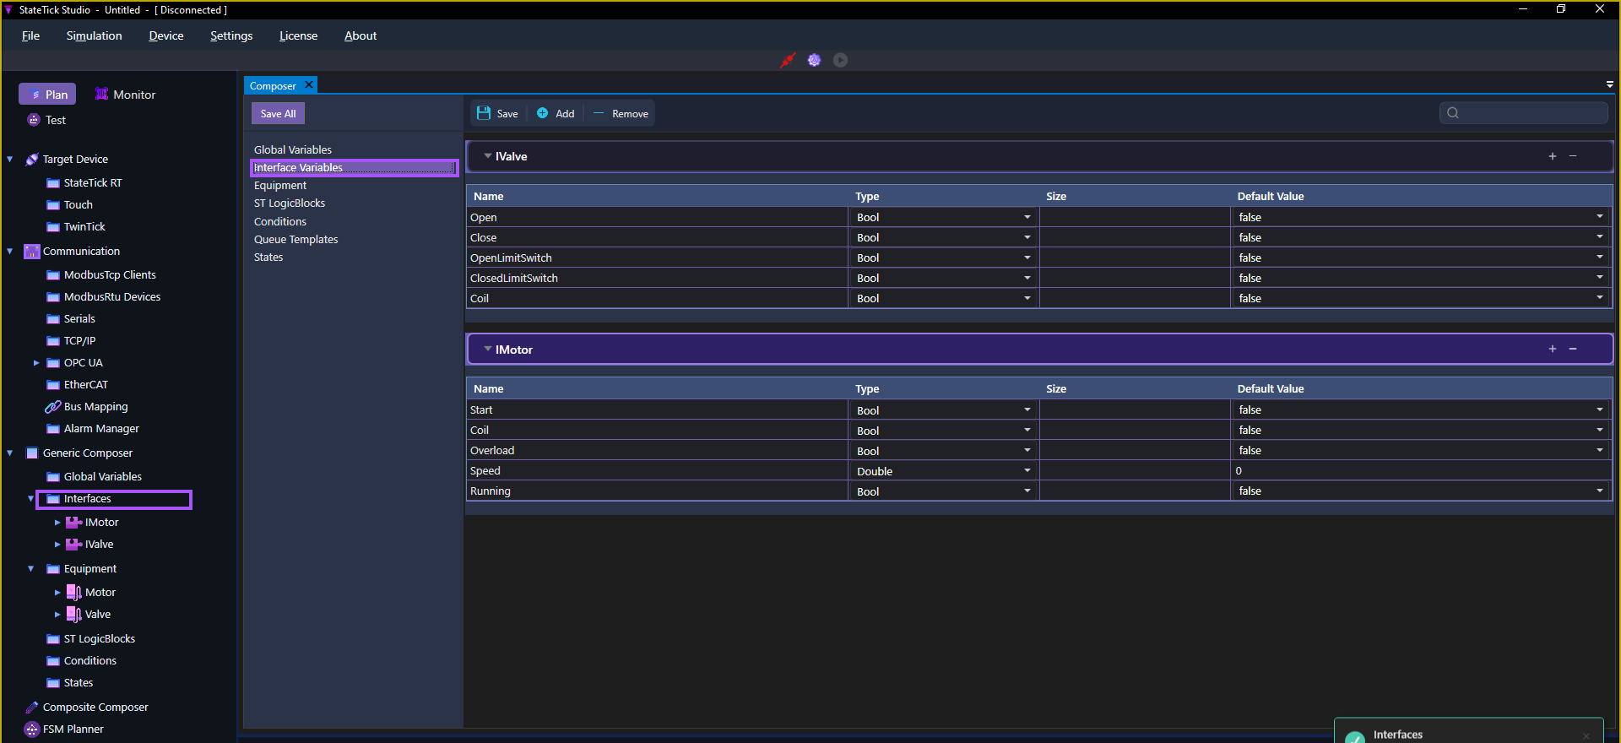Collapse the IValve section triangle
Screen dimensions: 1621x743
[488, 156]
